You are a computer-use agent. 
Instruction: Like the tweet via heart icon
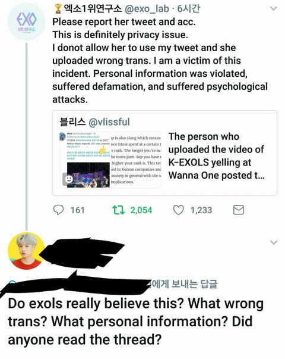178,210
